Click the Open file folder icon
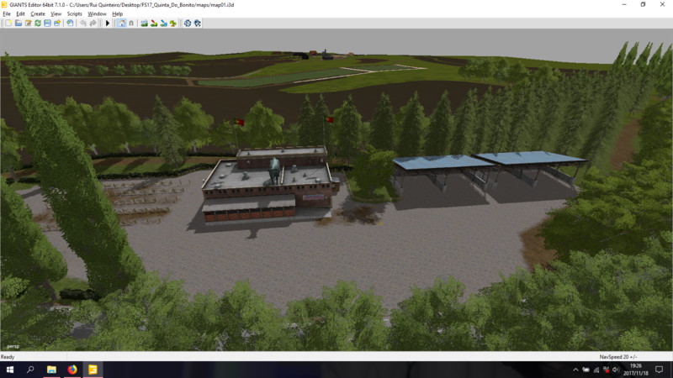The width and height of the screenshot is (673, 378). [x=18, y=24]
